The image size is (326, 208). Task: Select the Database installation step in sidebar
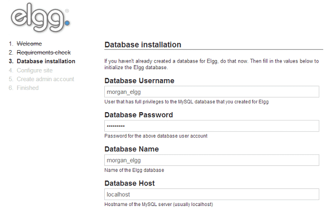(46, 61)
